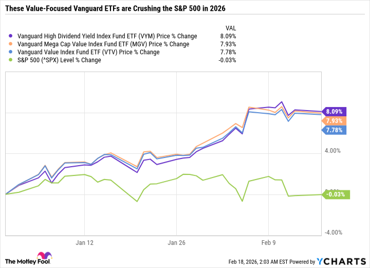The height and width of the screenshot is (268, 370).
Task: Click the Feb 9 date axis label
Action: pos(268,242)
